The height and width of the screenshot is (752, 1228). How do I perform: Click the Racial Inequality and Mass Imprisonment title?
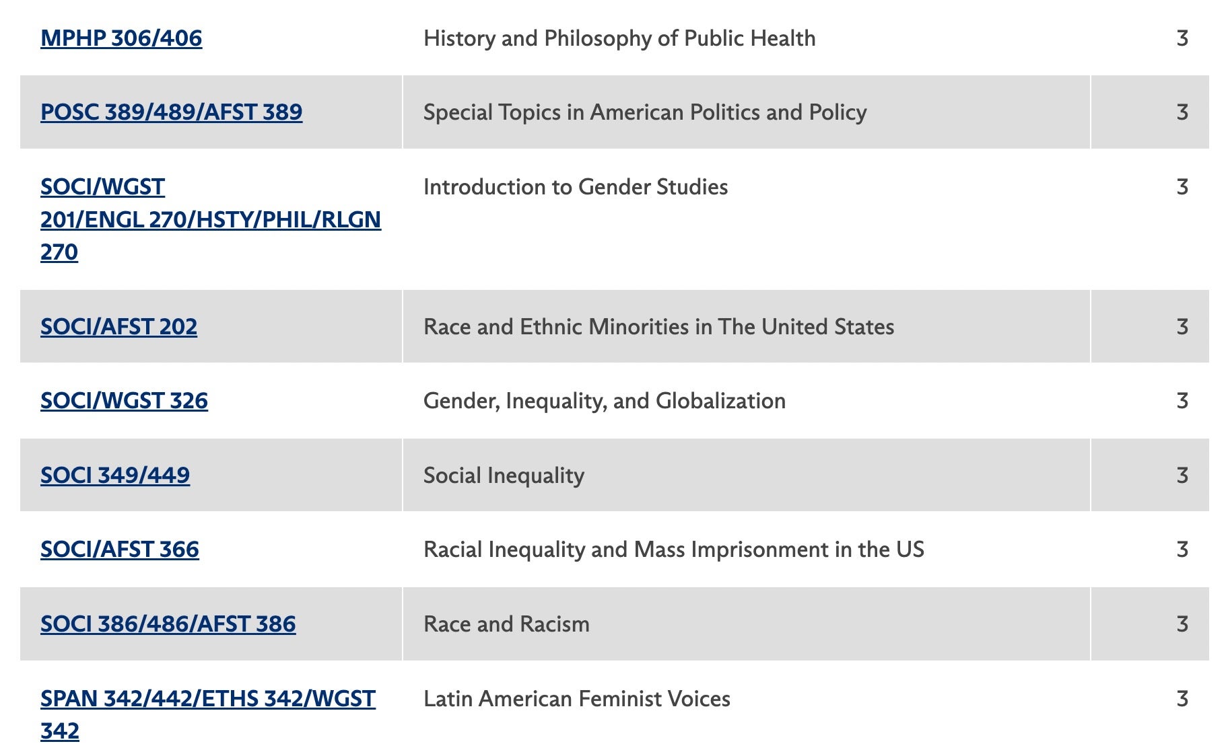click(x=673, y=550)
